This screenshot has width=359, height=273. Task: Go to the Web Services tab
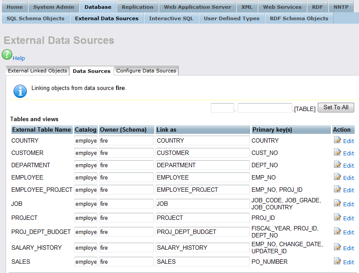[282, 7]
